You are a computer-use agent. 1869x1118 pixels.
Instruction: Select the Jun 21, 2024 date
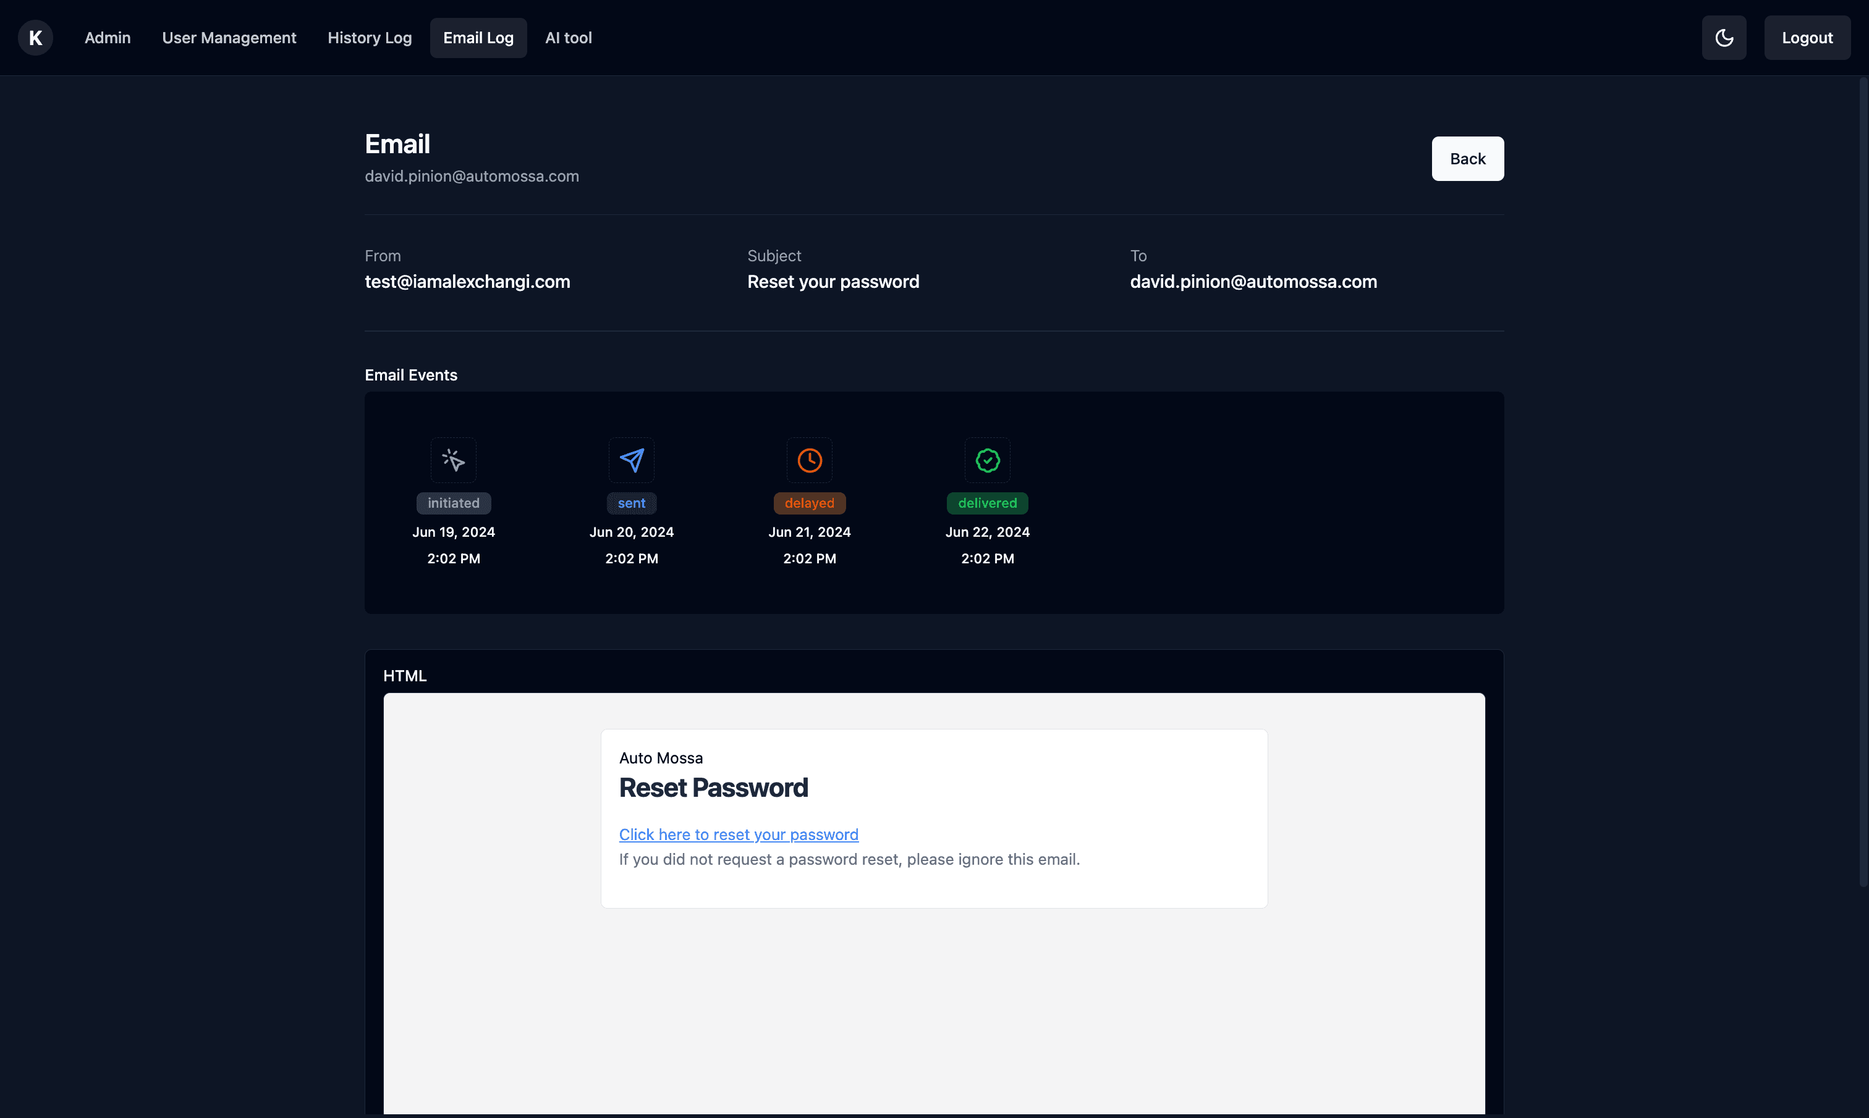click(x=810, y=532)
